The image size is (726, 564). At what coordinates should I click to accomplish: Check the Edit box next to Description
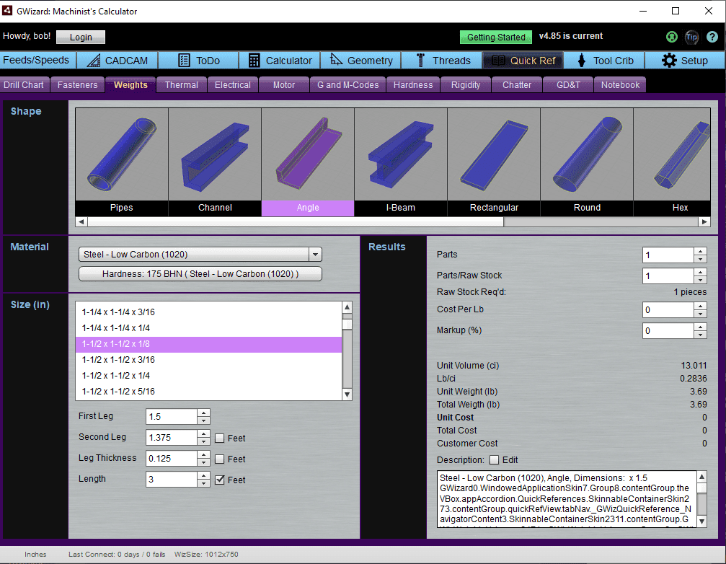(495, 460)
